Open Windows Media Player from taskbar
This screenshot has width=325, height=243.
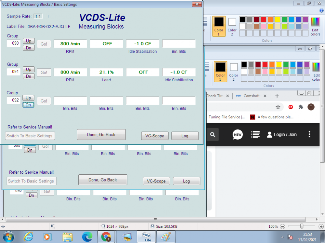point(47,237)
